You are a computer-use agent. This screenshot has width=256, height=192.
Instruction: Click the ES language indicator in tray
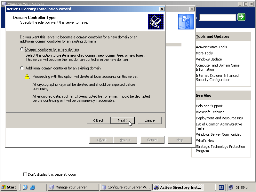[221, 188]
